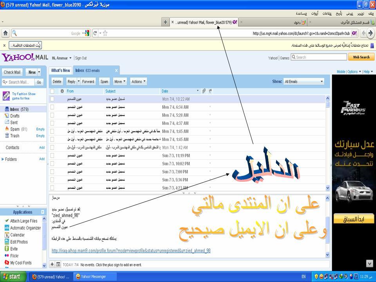
Task: Open the iraq-alhop profile link in email
Action: click(131, 251)
